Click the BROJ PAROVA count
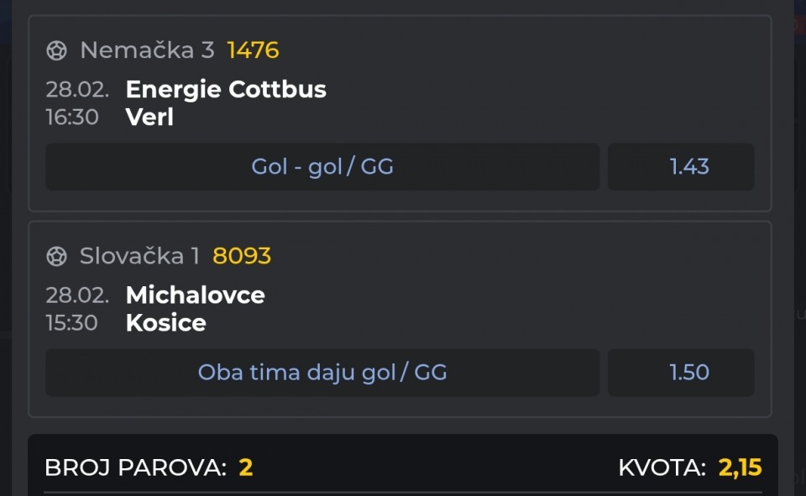Screen dimensions: 806x496 point(245,467)
